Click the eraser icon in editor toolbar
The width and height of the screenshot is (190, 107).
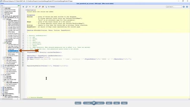tap(26, 7)
